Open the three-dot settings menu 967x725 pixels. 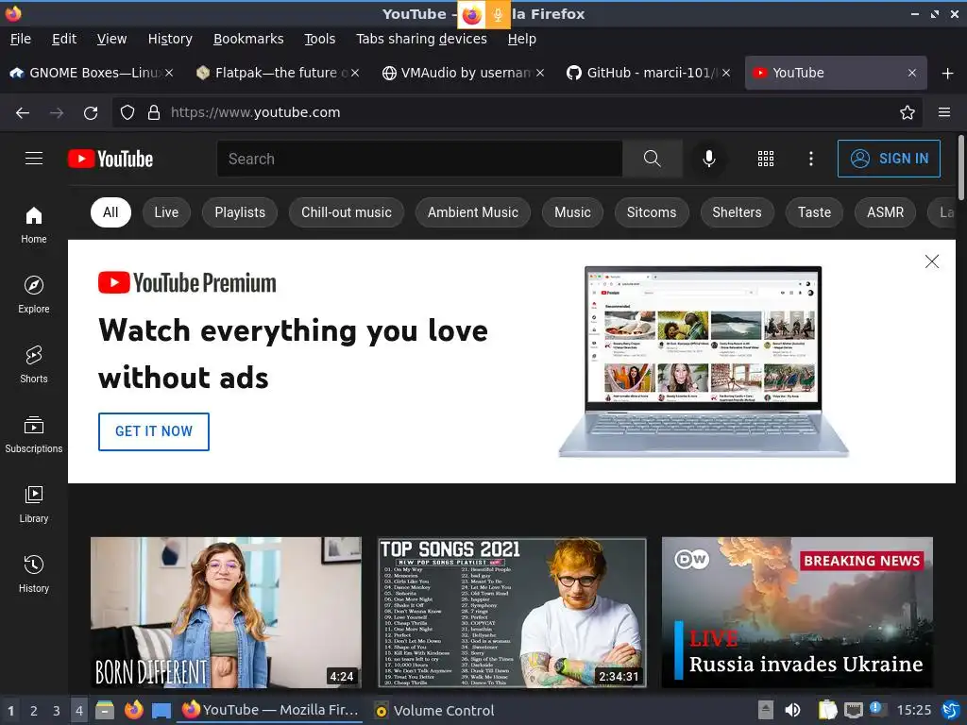(810, 159)
